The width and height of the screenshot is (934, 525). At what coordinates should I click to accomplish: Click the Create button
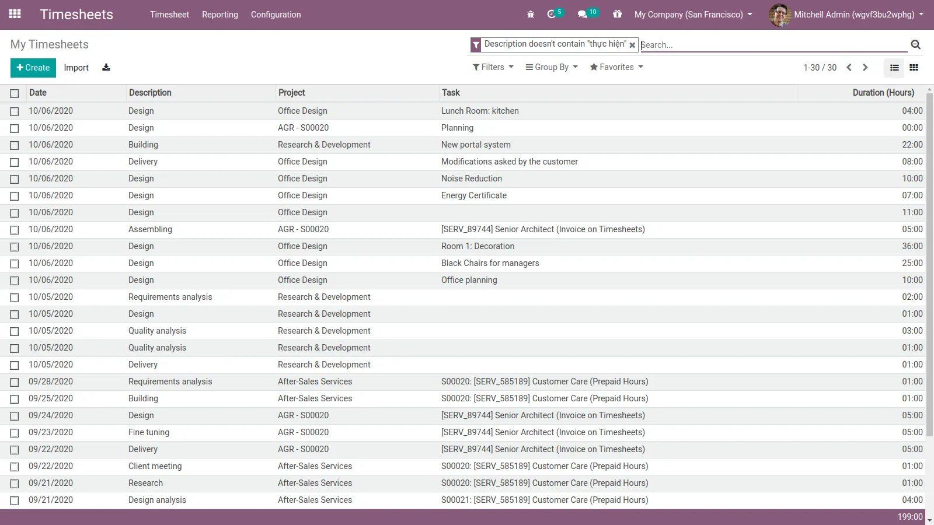(x=33, y=68)
